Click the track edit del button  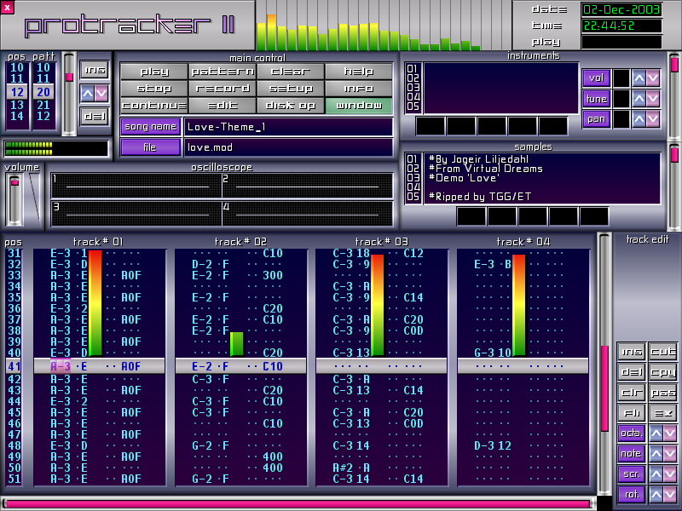(632, 372)
